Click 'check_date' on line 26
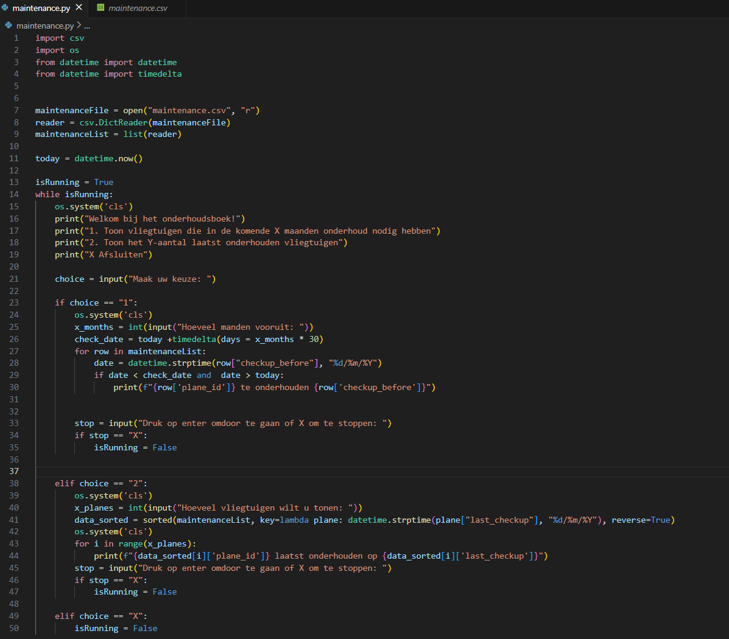 pyautogui.click(x=99, y=339)
